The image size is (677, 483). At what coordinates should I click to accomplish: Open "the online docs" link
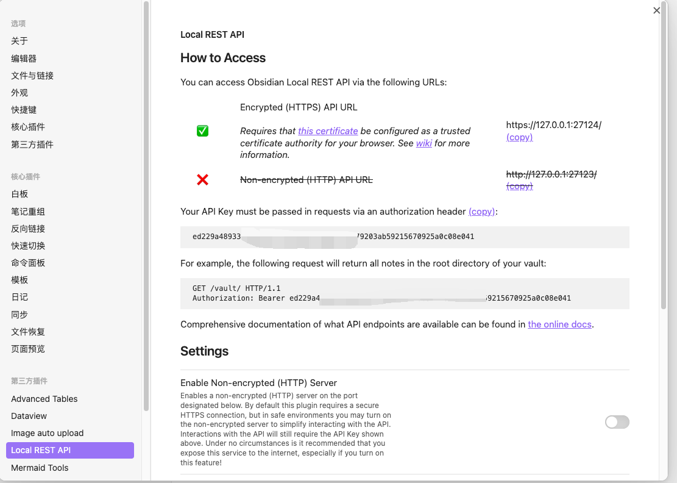coord(559,324)
